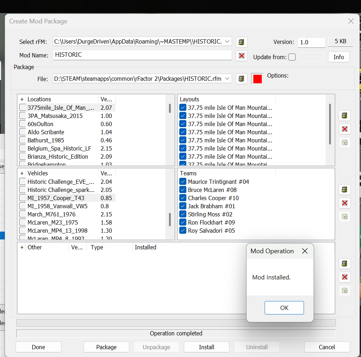Click Layouts list scrollbar thumb
Screen dimensions: 361x357
coord(330,124)
